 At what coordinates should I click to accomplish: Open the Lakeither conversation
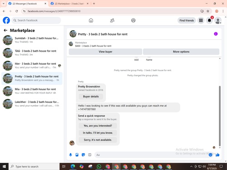point(32,104)
